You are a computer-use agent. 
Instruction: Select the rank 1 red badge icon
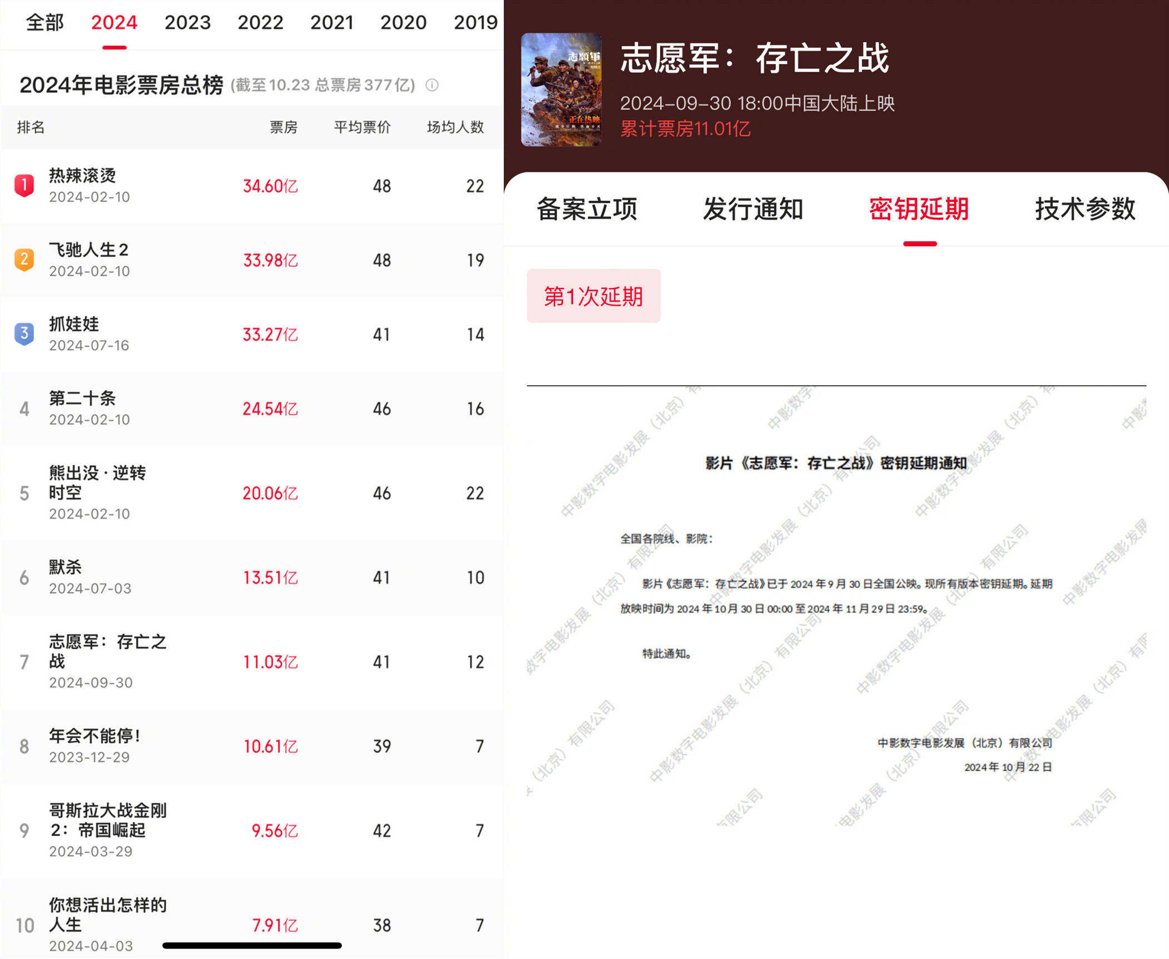pyautogui.click(x=24, y=186)
